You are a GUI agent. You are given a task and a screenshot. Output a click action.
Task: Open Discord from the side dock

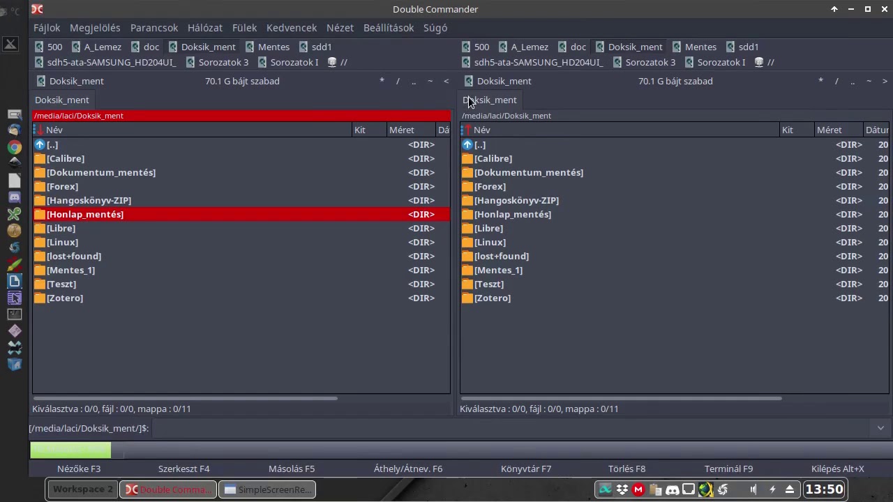(x=15, y=197)
